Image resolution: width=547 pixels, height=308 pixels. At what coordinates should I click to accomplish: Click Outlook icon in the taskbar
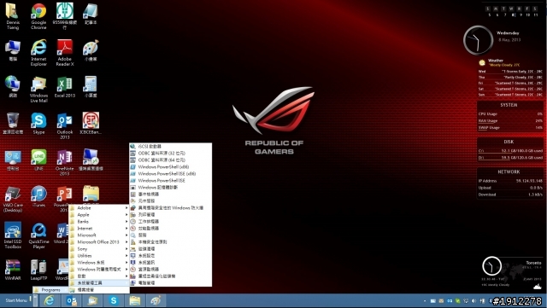pyautogui.click(x=71, y=300)
